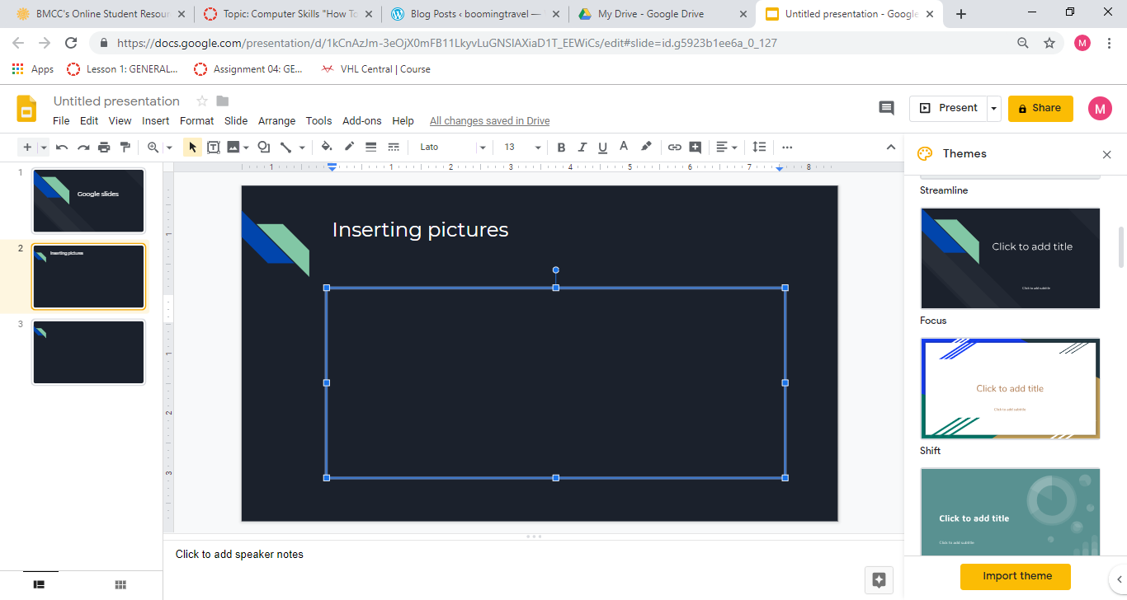Choose the shape tool in toolbar

point(263,148)
